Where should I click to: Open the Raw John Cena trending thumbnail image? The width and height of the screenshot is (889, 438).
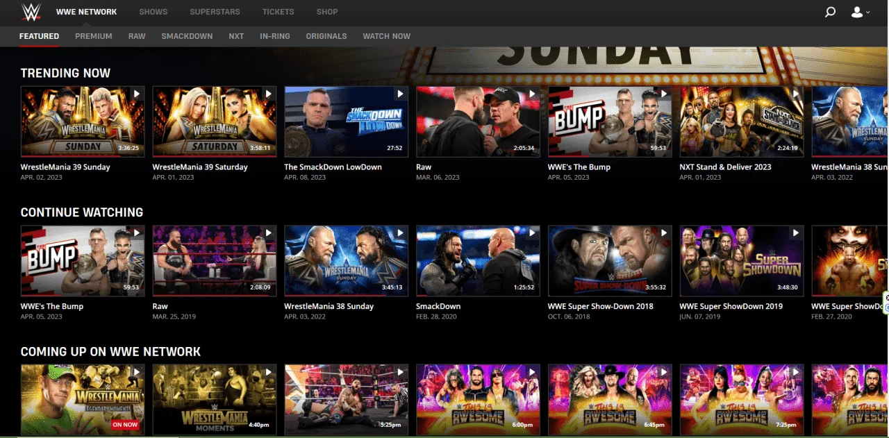point(478,122)
